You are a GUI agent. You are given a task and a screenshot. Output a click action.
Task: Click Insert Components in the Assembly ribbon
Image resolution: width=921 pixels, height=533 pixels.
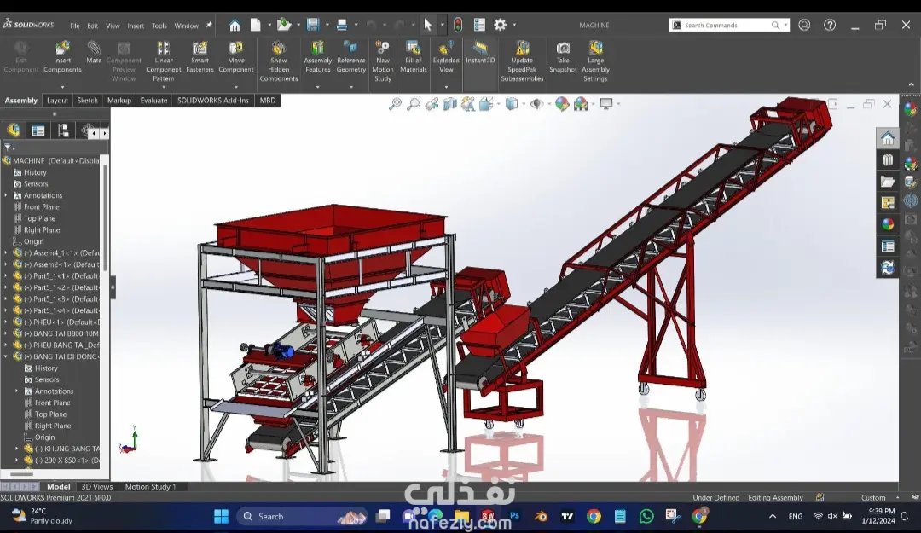[x=62, y=57]
